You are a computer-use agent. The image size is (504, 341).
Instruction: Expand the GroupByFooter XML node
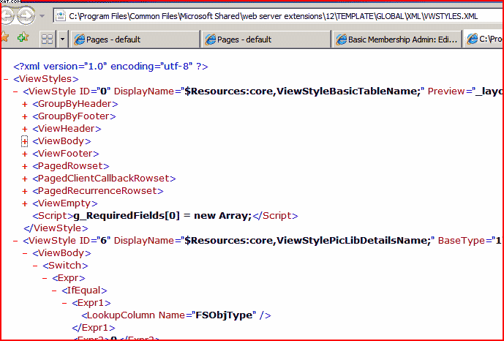coord(25,116)
